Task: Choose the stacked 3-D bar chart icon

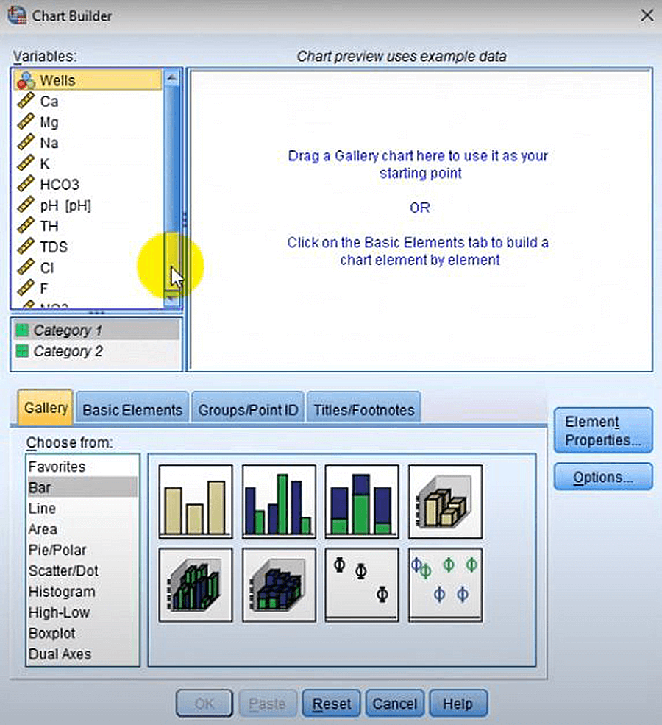Action: [x=278, y=584]
